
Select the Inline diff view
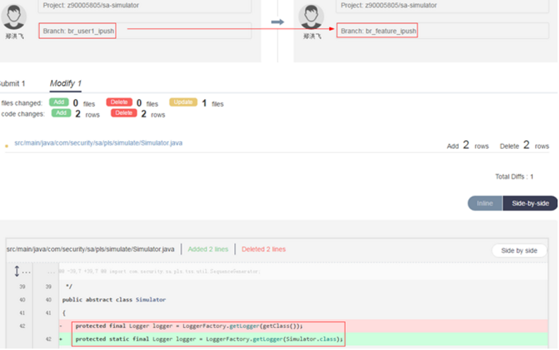485,203
